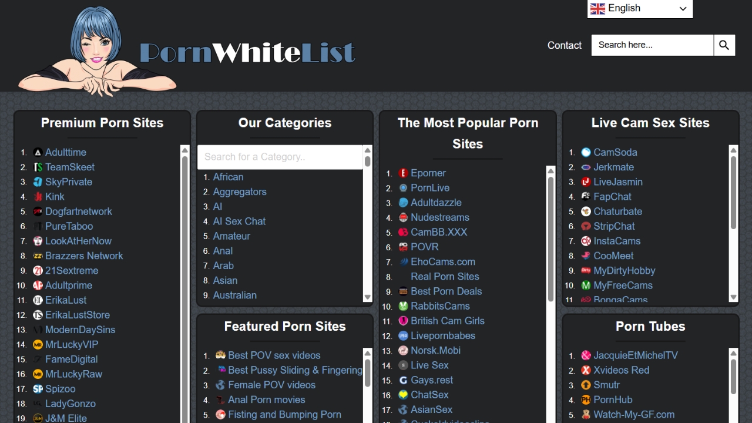Select the African category
The width and height of the screenshot is (752, 423).
(x=228, y=177)
